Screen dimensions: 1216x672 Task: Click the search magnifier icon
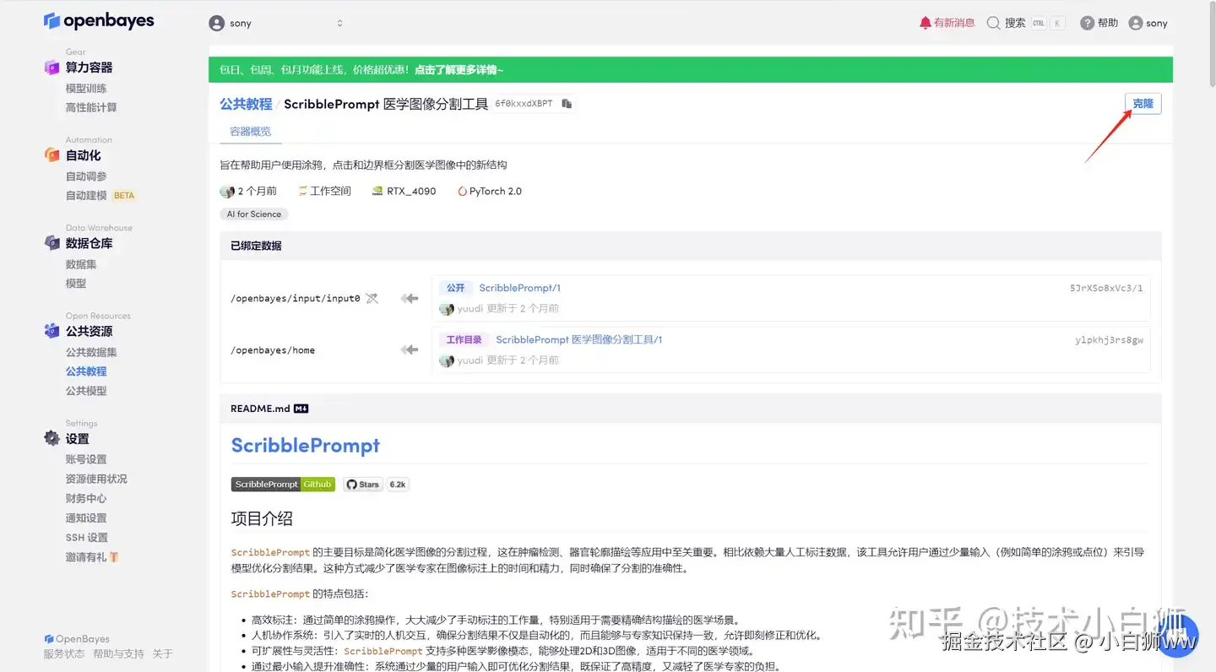coord(994,23)
